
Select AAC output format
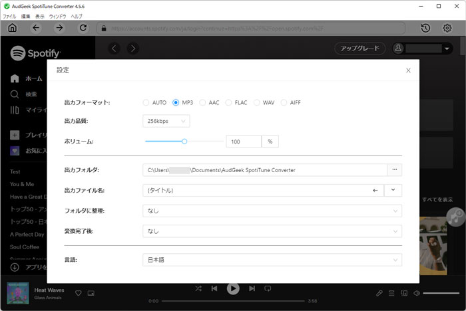point(202,103)
